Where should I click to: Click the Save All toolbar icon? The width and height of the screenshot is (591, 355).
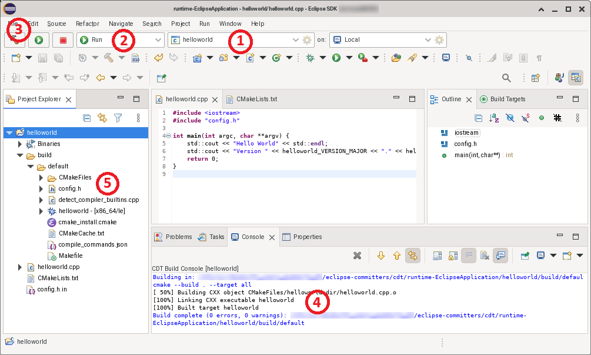(x=58, y=58)
